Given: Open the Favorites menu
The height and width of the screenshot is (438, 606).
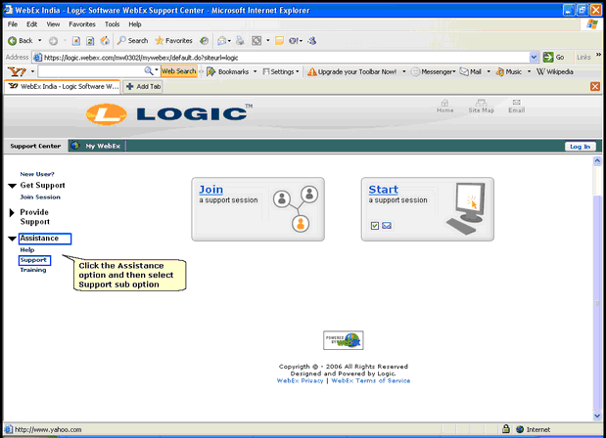Looking at the screenshot, I should [x=82, y=24].
